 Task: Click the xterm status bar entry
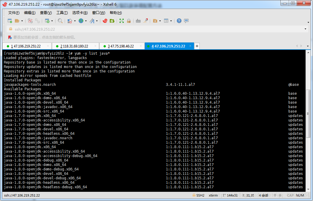(213, 195)
